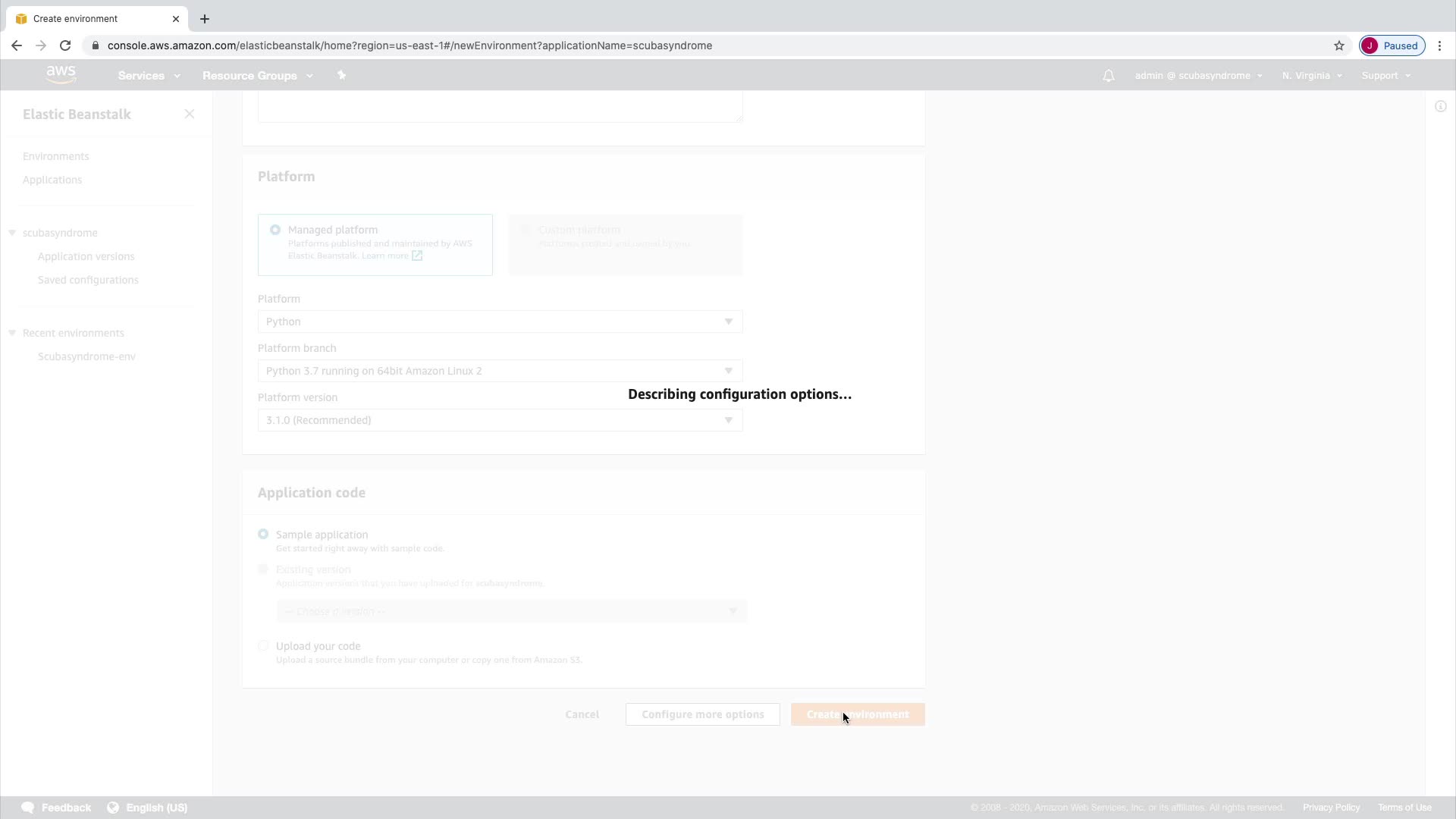Open Chrome three-dot menu
Viewport: 1456px width, 819px height.
1440,45
